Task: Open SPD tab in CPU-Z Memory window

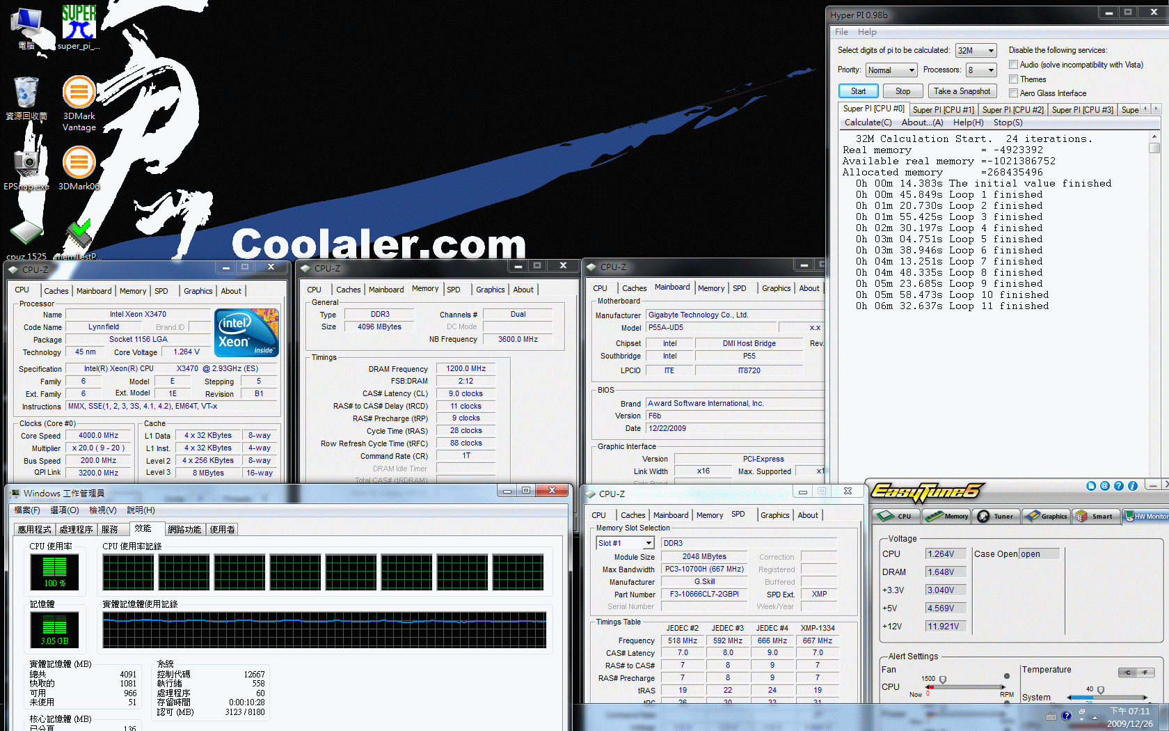Action: point(454,290)
